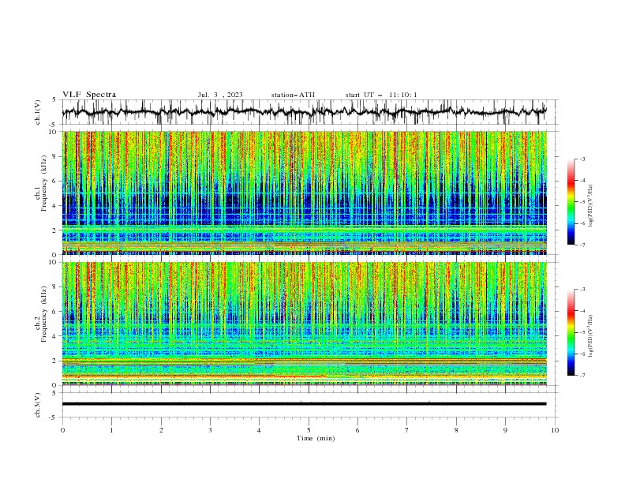Click the lower colorbar "log(PSD)(V²/Hz)" label
This screenshot has width=625, height=483.
(x=590, y=336)
